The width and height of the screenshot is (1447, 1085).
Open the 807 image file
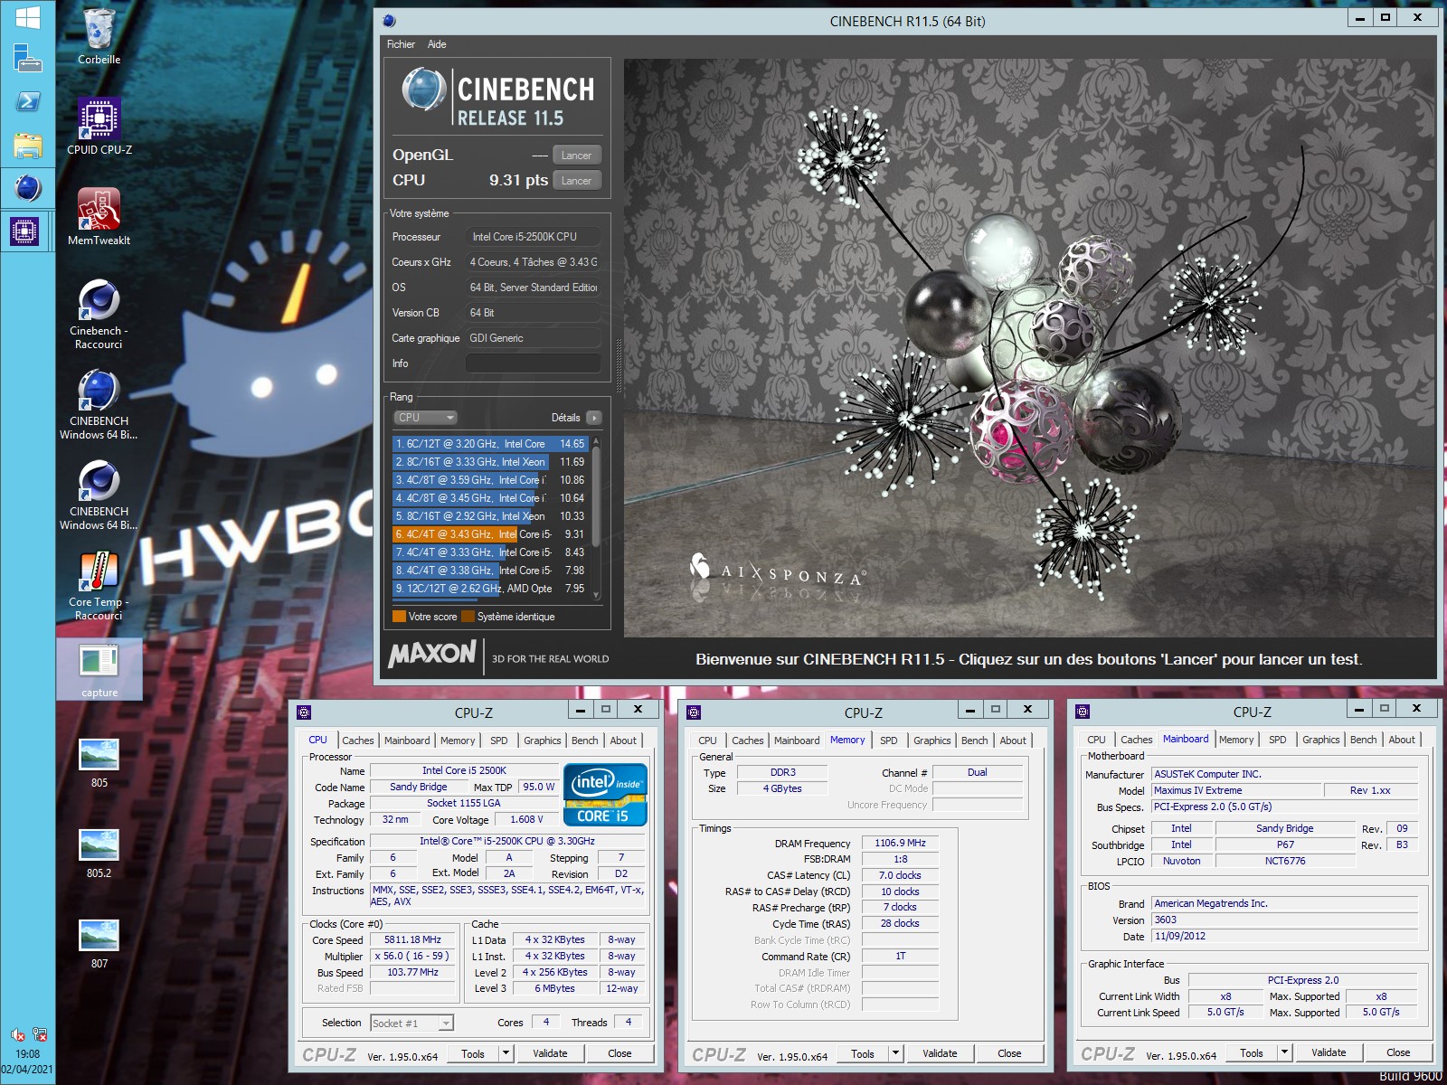pyautogui.click(x=99, y=942)
